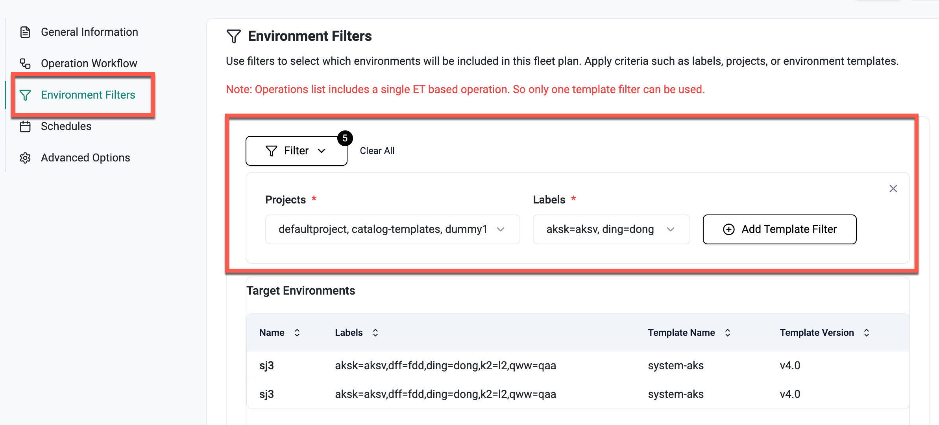Click the Operation Workflow sidebar icon
The width and height of the screenshot is (939, 425).
point(25,64)
